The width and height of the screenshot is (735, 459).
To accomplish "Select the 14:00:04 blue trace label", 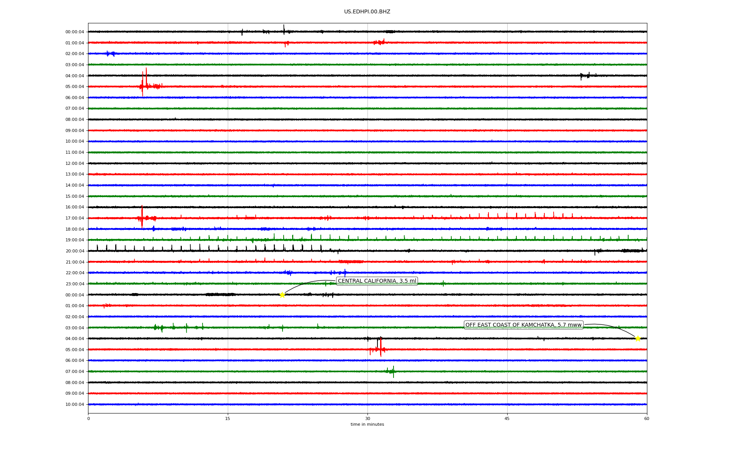I will [x=75, y=186].
